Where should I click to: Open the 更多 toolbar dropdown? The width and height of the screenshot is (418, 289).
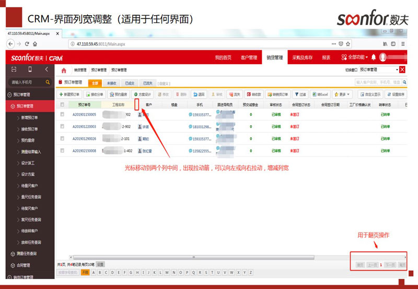(342, 94)
